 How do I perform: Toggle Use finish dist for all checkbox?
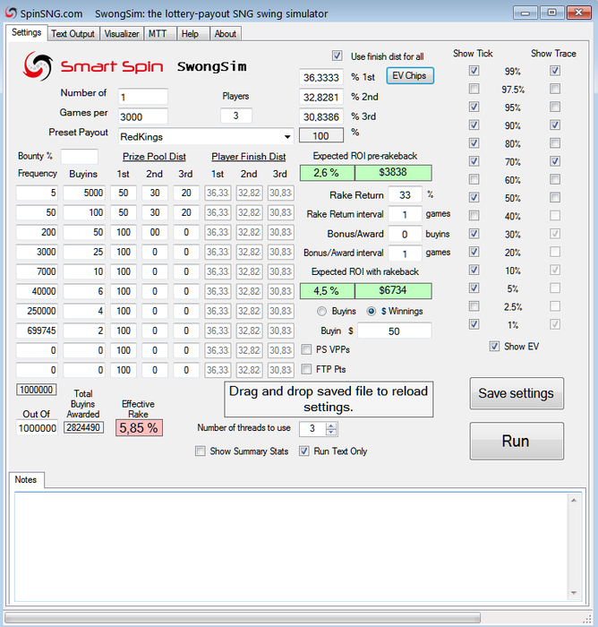click(337, 56)
